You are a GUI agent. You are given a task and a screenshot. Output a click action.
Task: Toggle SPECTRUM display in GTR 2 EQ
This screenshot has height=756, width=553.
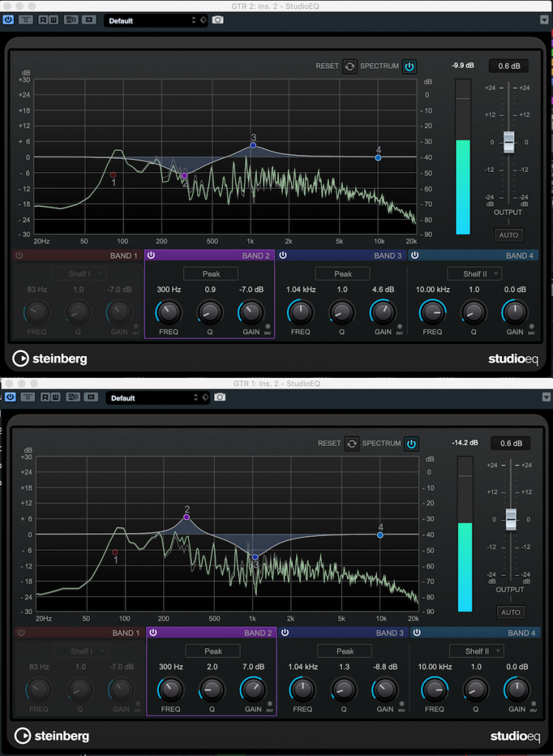[409, 66]
